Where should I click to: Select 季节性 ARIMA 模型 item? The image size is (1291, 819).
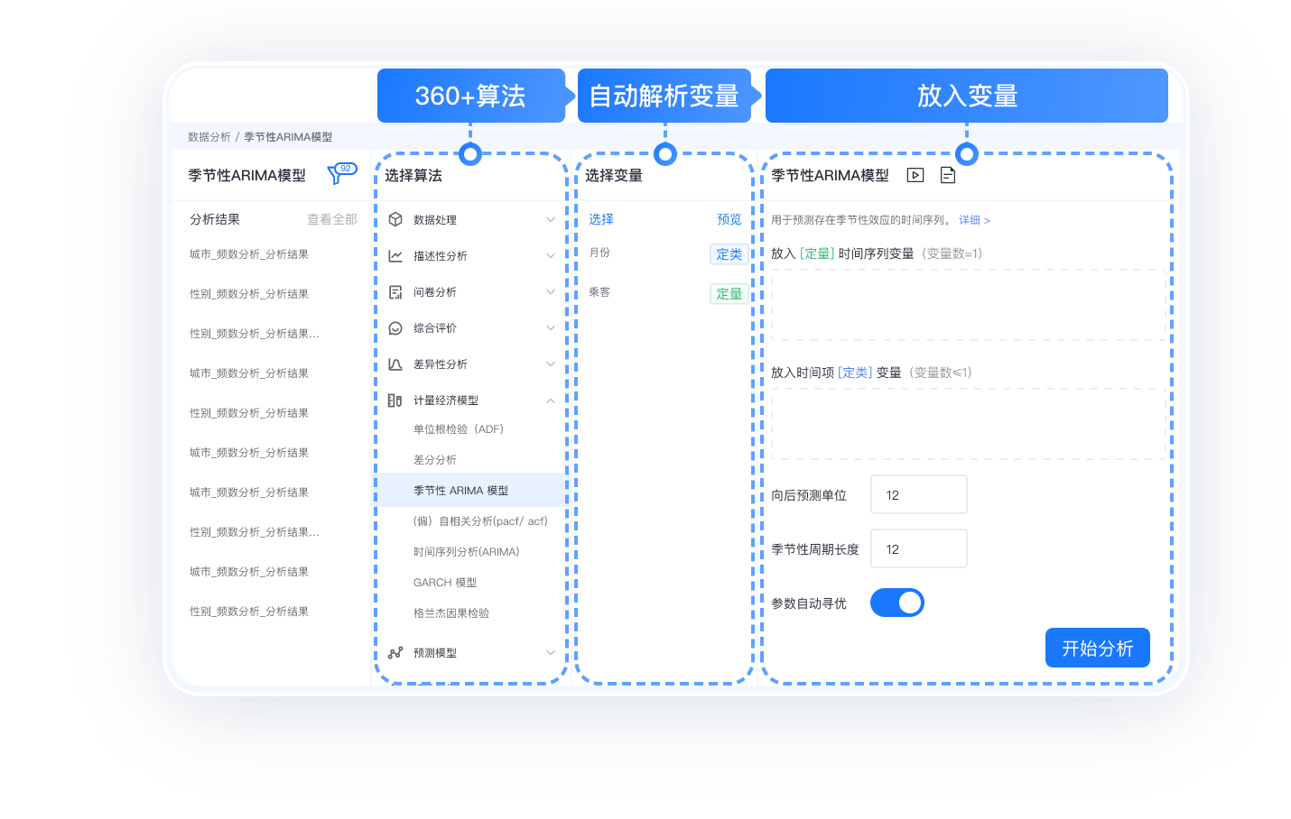471,490
